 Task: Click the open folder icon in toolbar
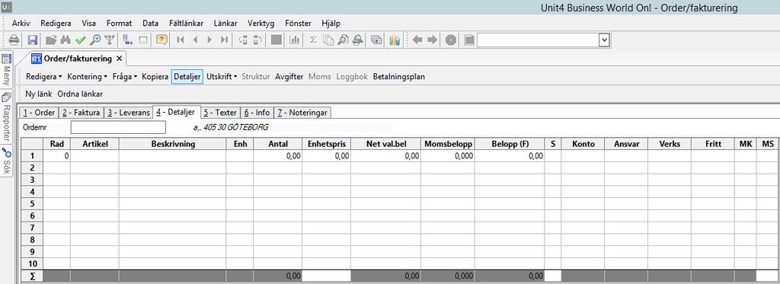pos(51,40)
